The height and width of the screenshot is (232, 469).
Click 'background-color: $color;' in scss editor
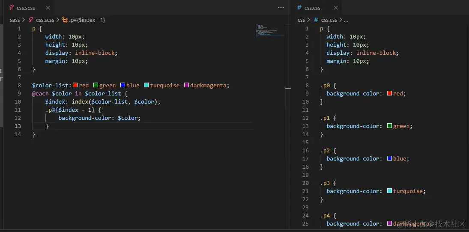99,118
